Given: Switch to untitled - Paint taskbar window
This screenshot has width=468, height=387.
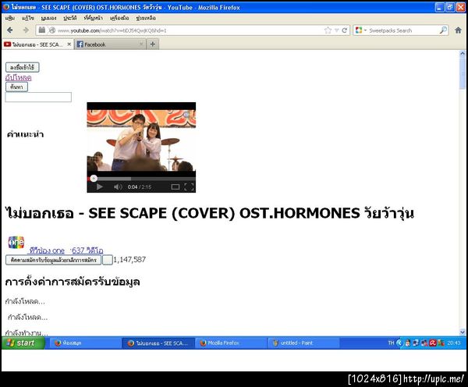Looking at the screenshot, I should point(303,343).
